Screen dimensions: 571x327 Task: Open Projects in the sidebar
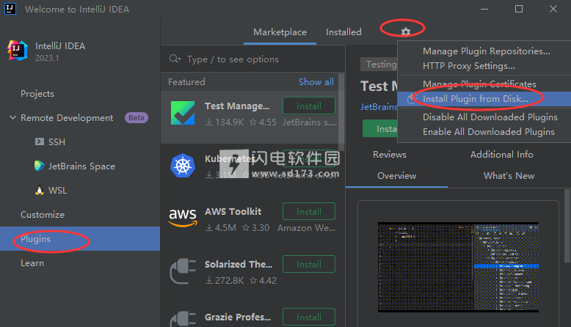pos(37,93)
